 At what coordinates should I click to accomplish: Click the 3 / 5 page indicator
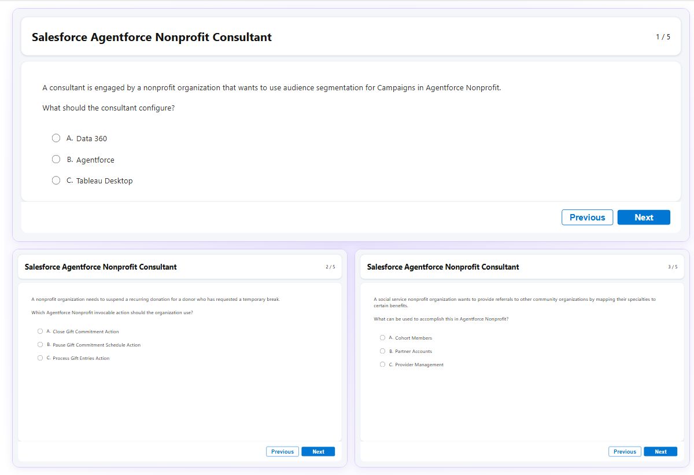click(673, 267)
